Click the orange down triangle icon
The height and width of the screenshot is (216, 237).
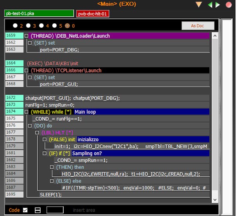199,5
